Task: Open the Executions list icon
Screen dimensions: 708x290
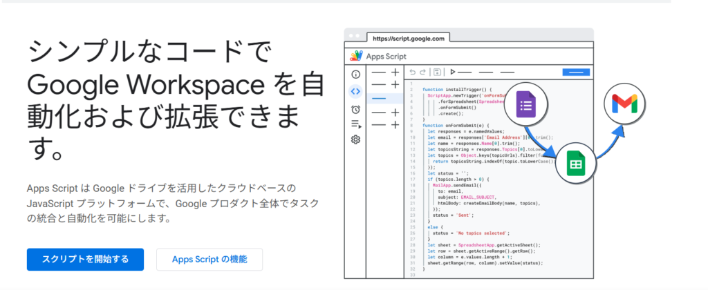Action: coord(355,125)
